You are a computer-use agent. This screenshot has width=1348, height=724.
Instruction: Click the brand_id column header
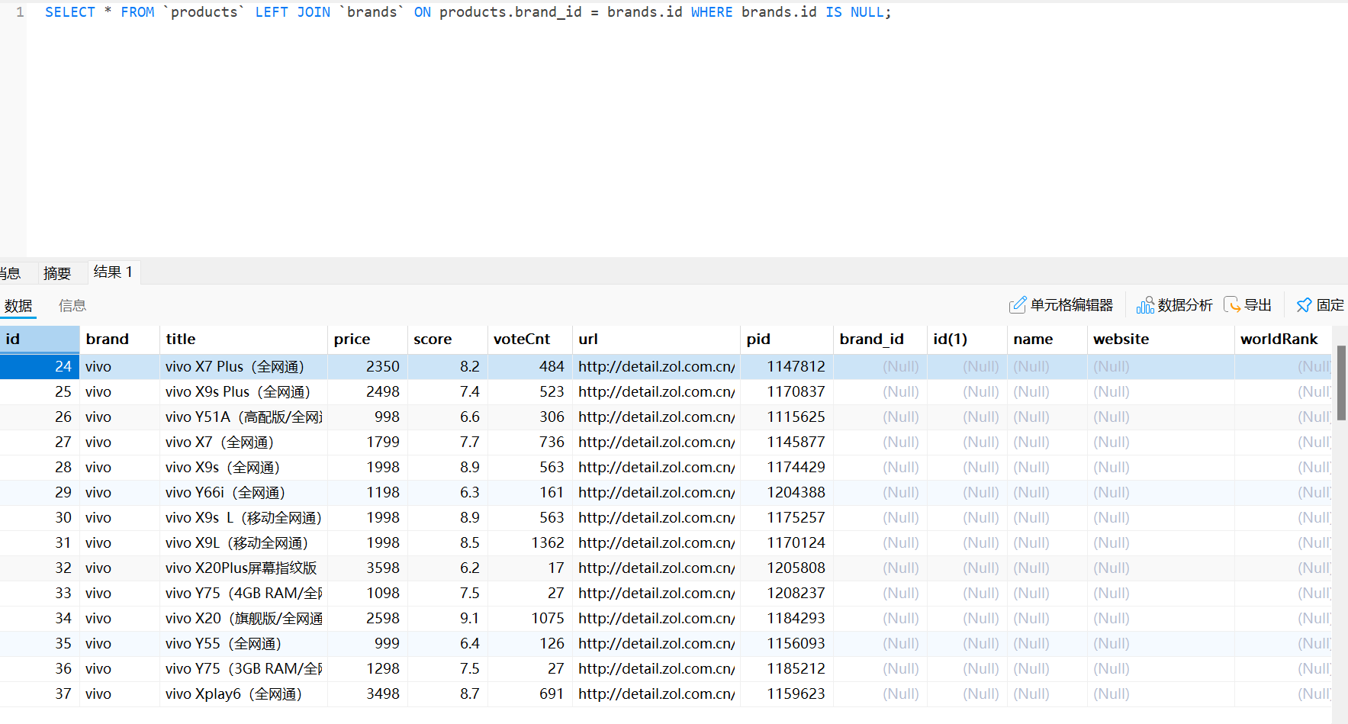[871, 339]
